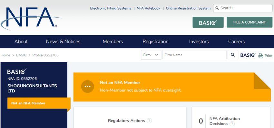
Task: Click the Firm Name search magnifier button
Action: [x=233, y=55]
